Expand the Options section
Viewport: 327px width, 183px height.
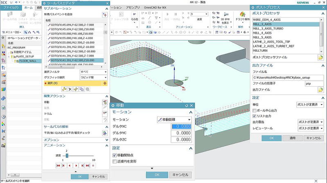[x=106, y=140]
